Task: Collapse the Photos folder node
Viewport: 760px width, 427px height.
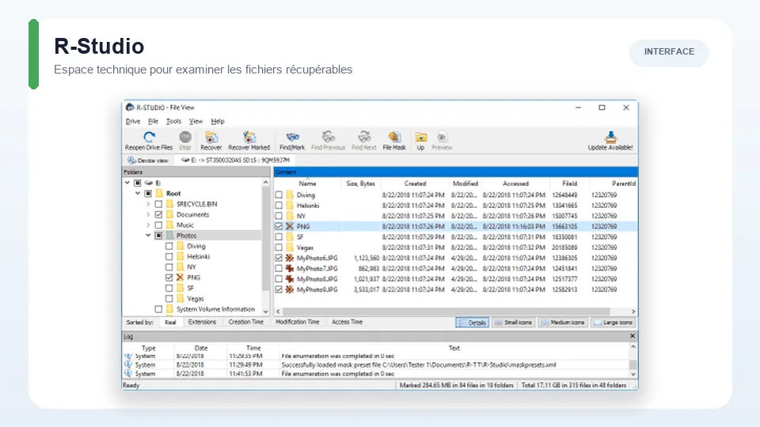Action: click(148, 236)
